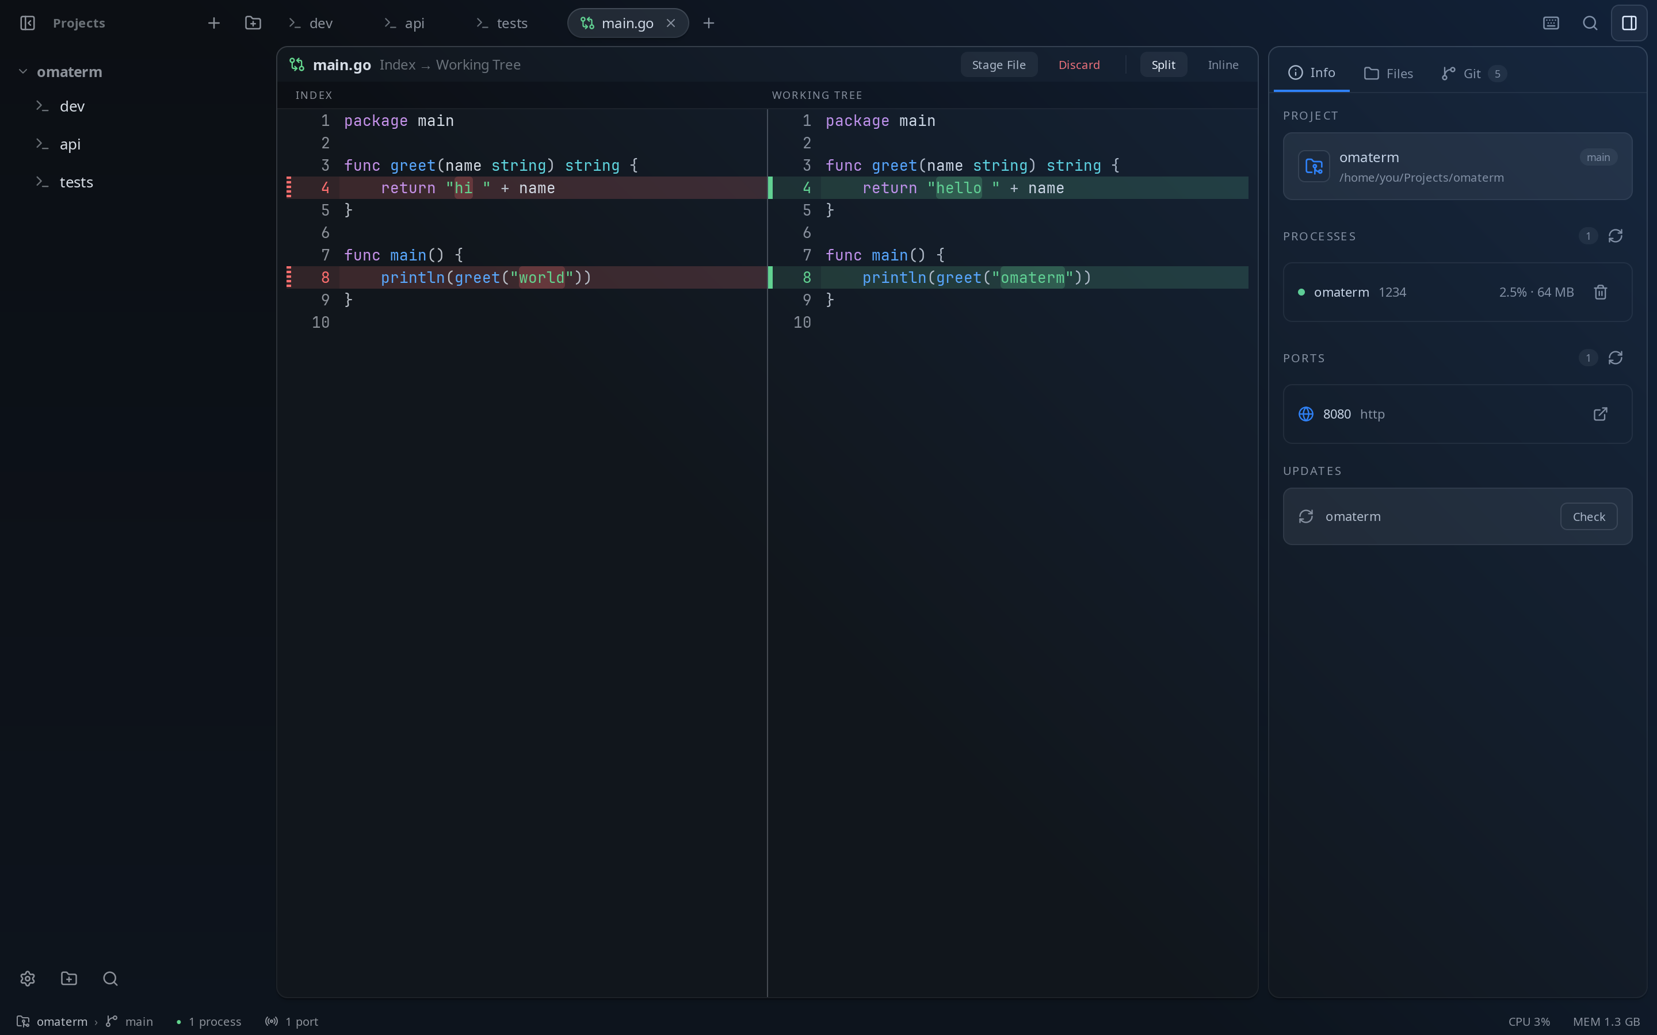
Task: Check for omaterm updates
Action: (x=1589, y=517)
